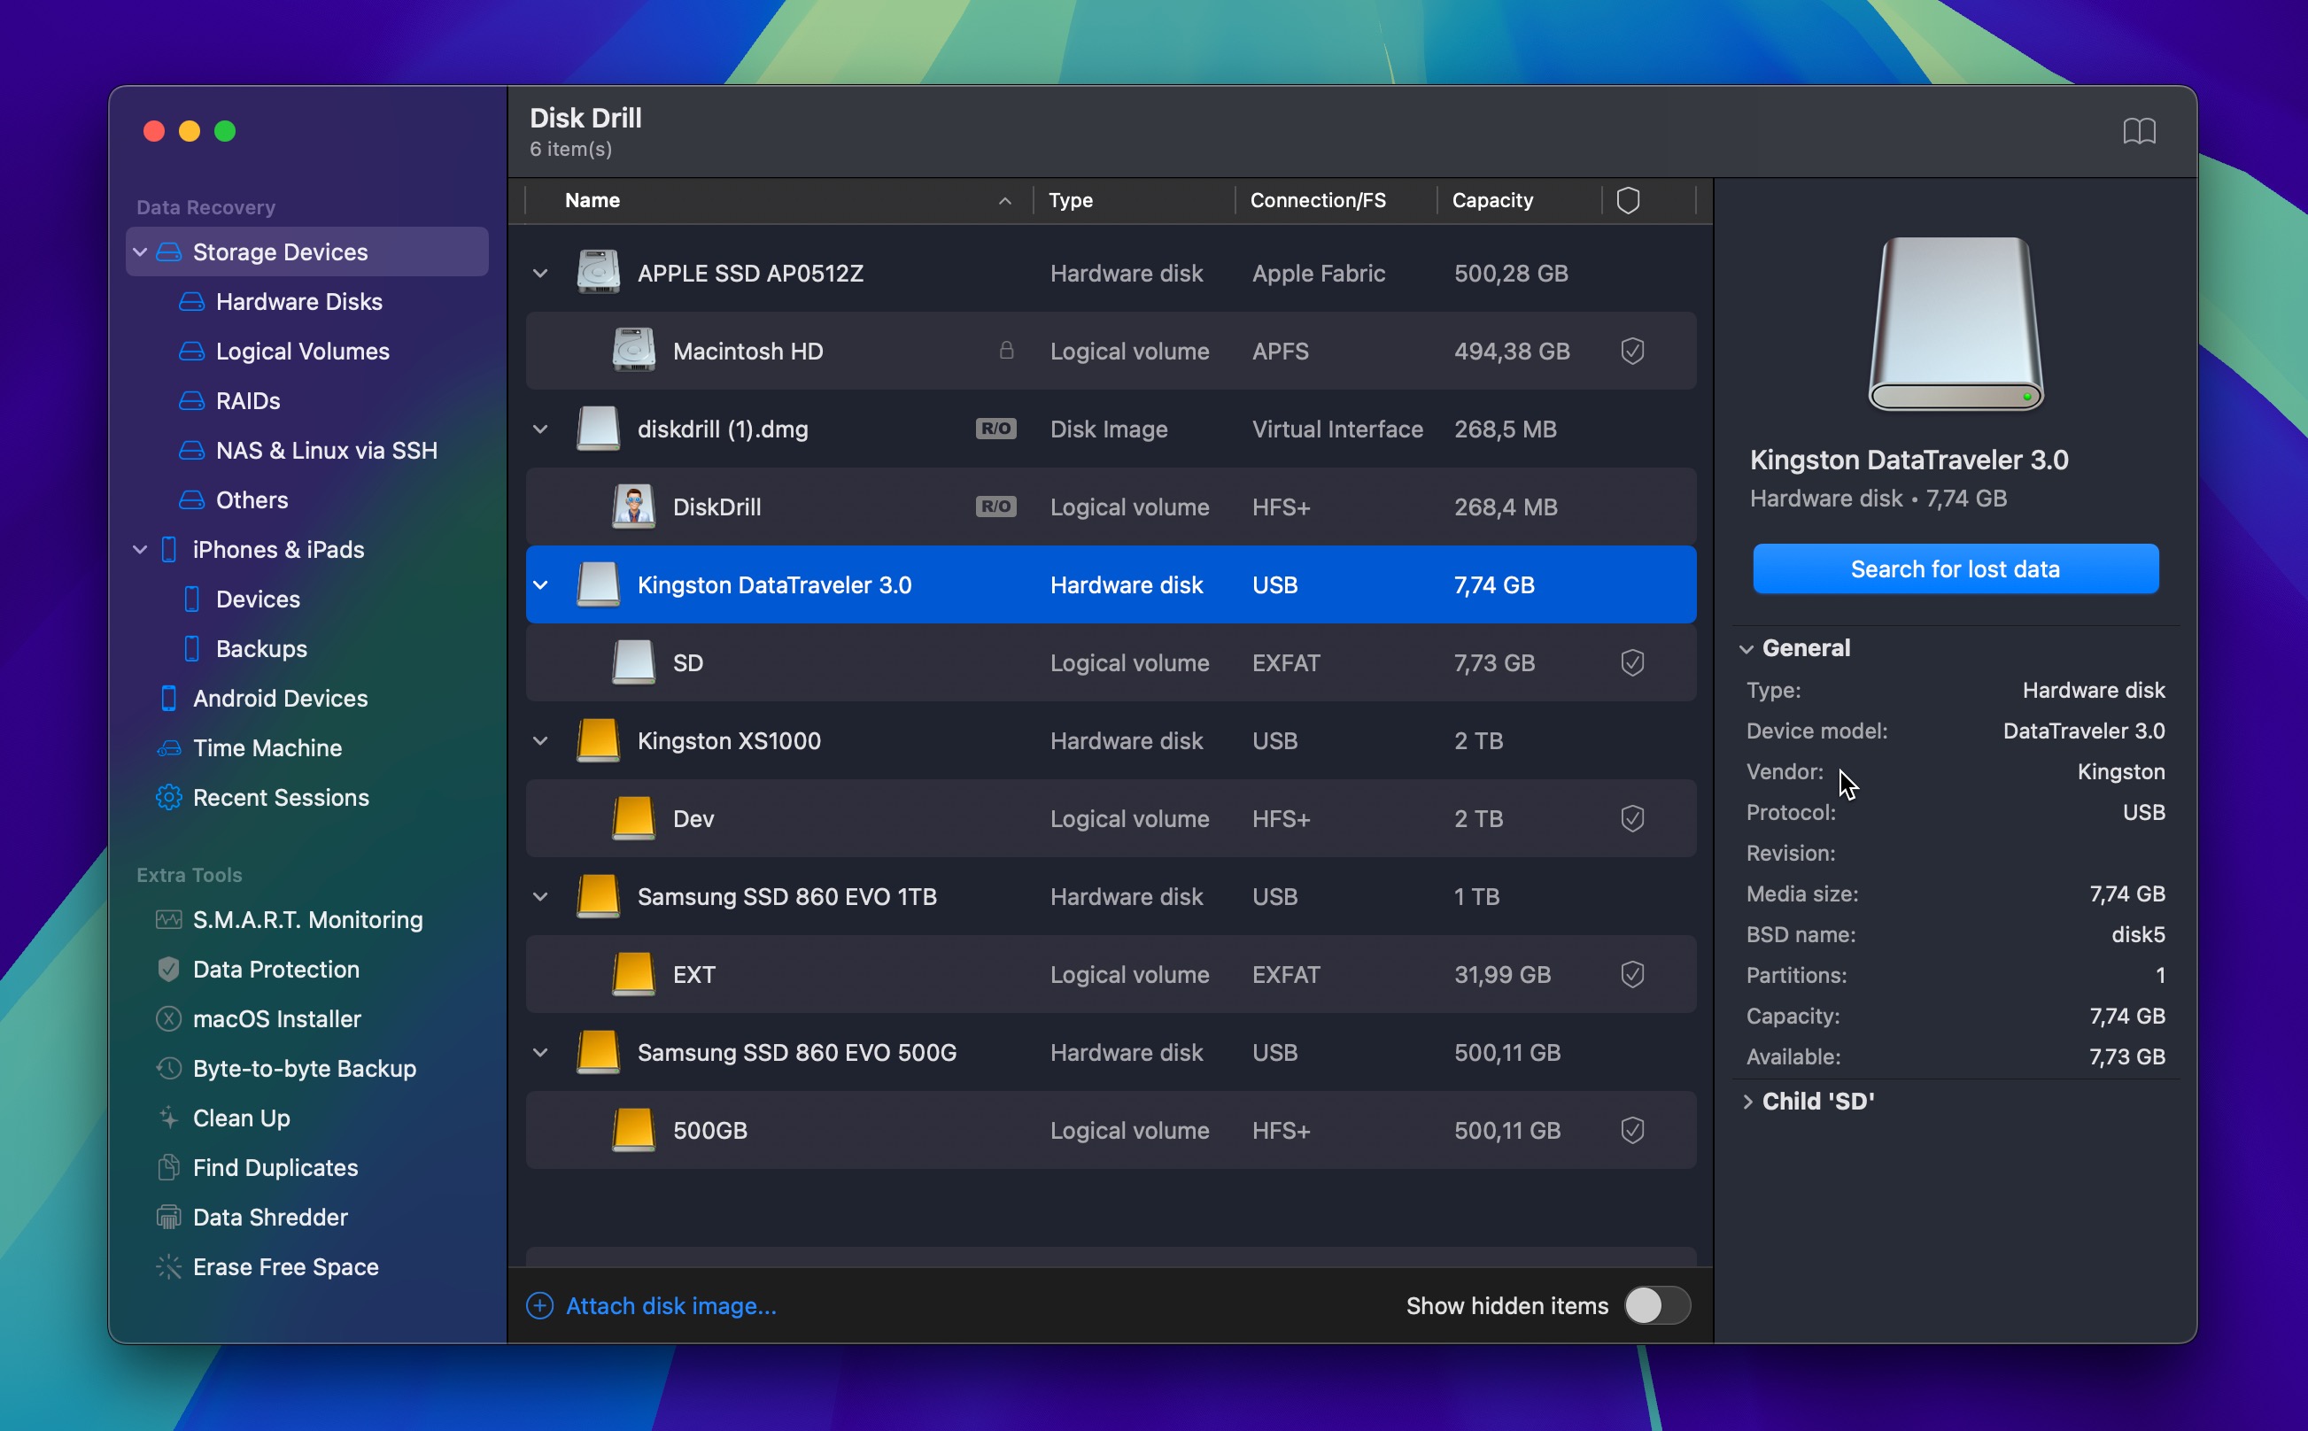Select Storage Devices in sidebar
The image size is (2308, 1431).
point(280,252)
